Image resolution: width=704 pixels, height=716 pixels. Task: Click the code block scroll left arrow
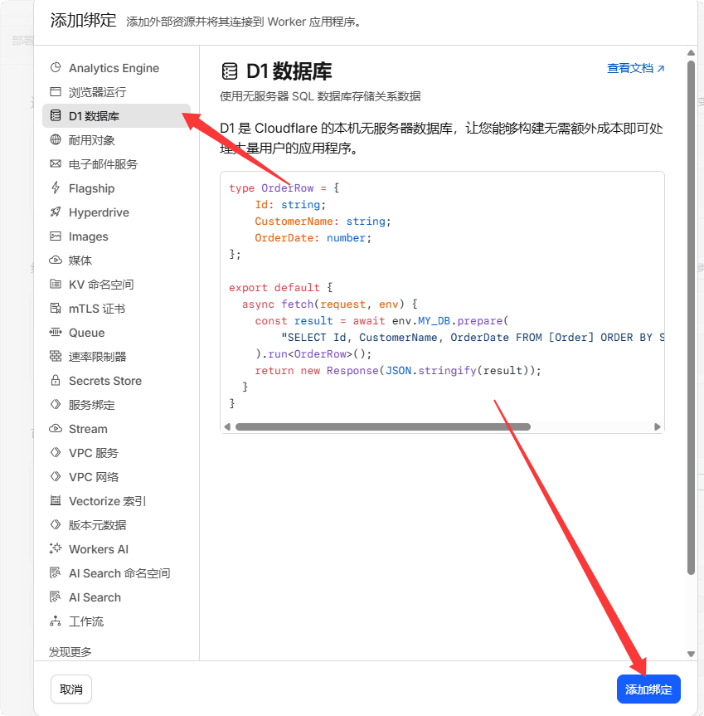pyautogui.click(x=227, y=426)
